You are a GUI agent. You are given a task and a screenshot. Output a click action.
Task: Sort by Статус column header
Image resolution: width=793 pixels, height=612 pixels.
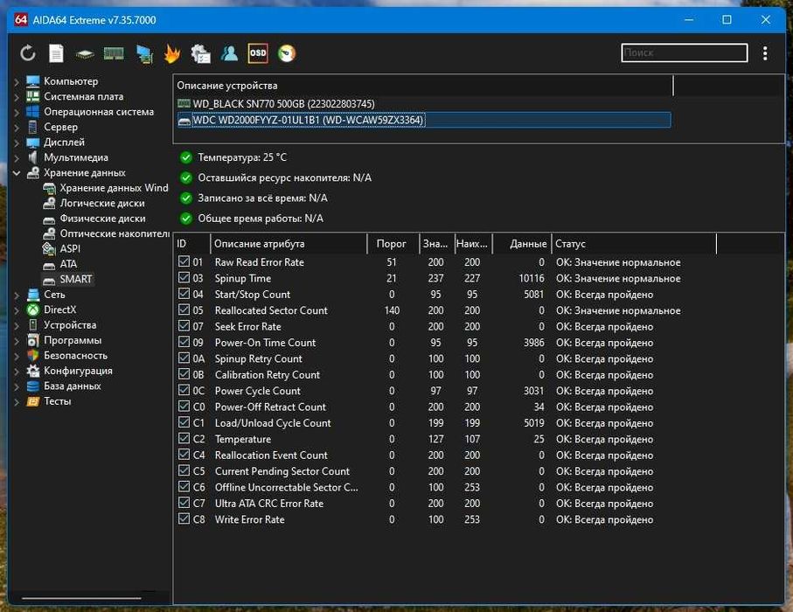tap(634, 243)
